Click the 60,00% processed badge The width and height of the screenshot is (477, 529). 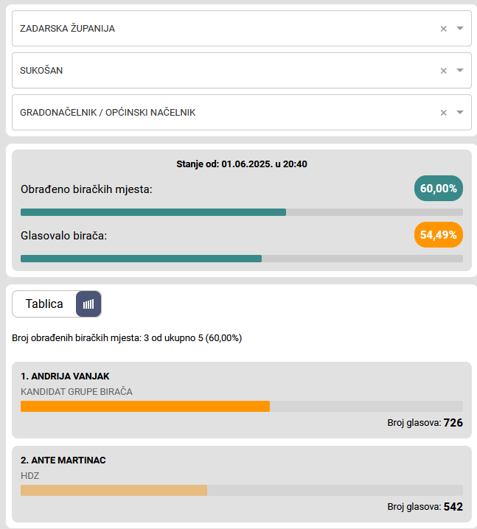pyautogui.click(x=438, y=189)
